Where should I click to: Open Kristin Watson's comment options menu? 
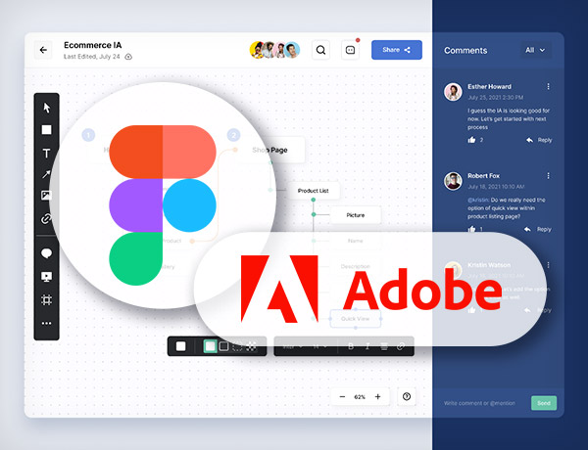548,265
